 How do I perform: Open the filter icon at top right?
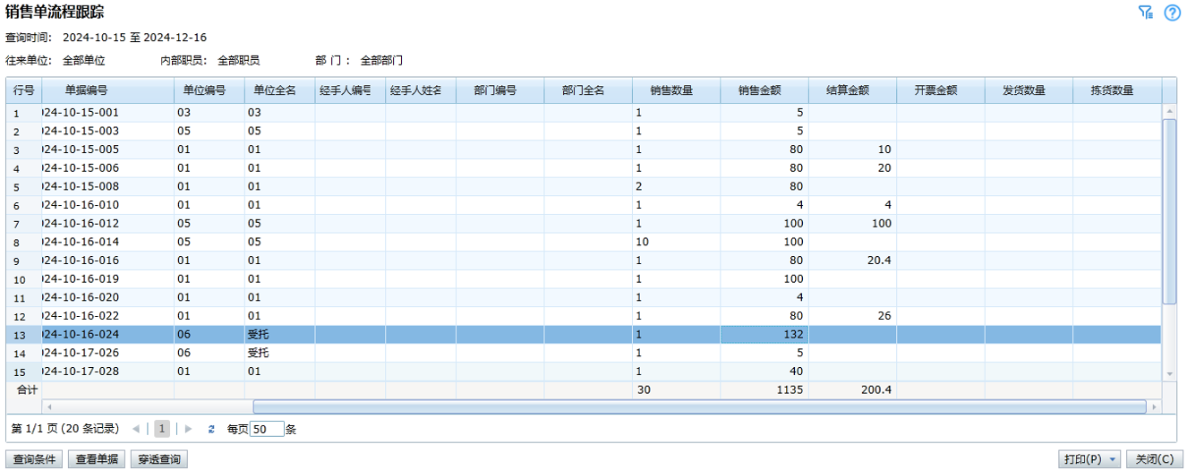(x=1145, y=13)
